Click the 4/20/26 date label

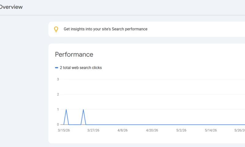pyautogui.click(x=152, y=130)
